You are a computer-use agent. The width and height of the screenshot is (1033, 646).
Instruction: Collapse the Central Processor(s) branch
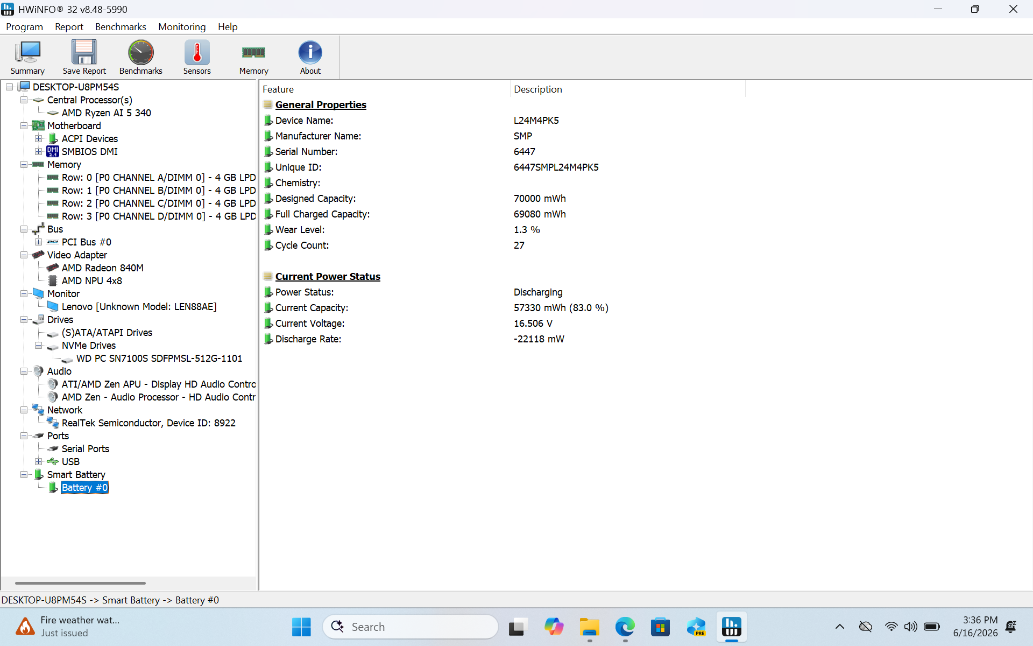[24, 100]
